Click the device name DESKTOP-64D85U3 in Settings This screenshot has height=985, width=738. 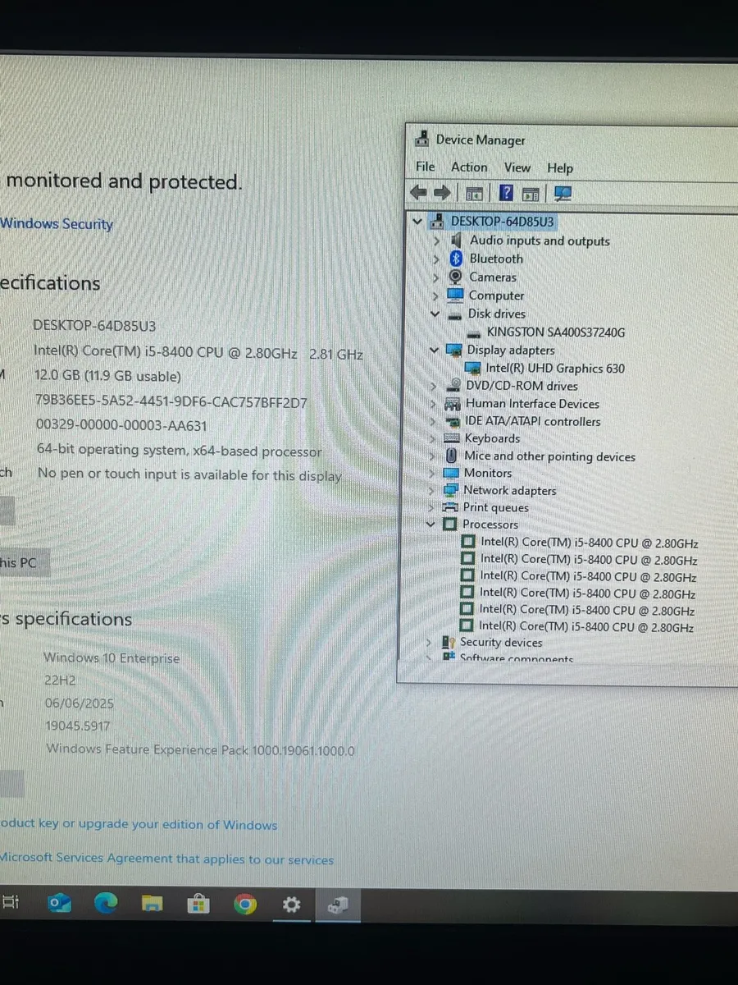tap(94, 325)
